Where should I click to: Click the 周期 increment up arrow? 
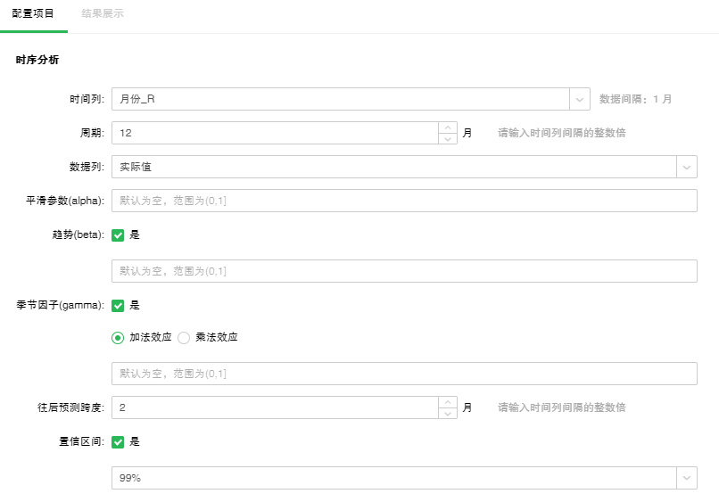448,128
